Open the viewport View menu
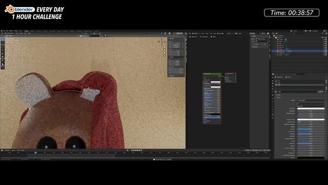Screen dimensions: 328x185 coord(17,33)
